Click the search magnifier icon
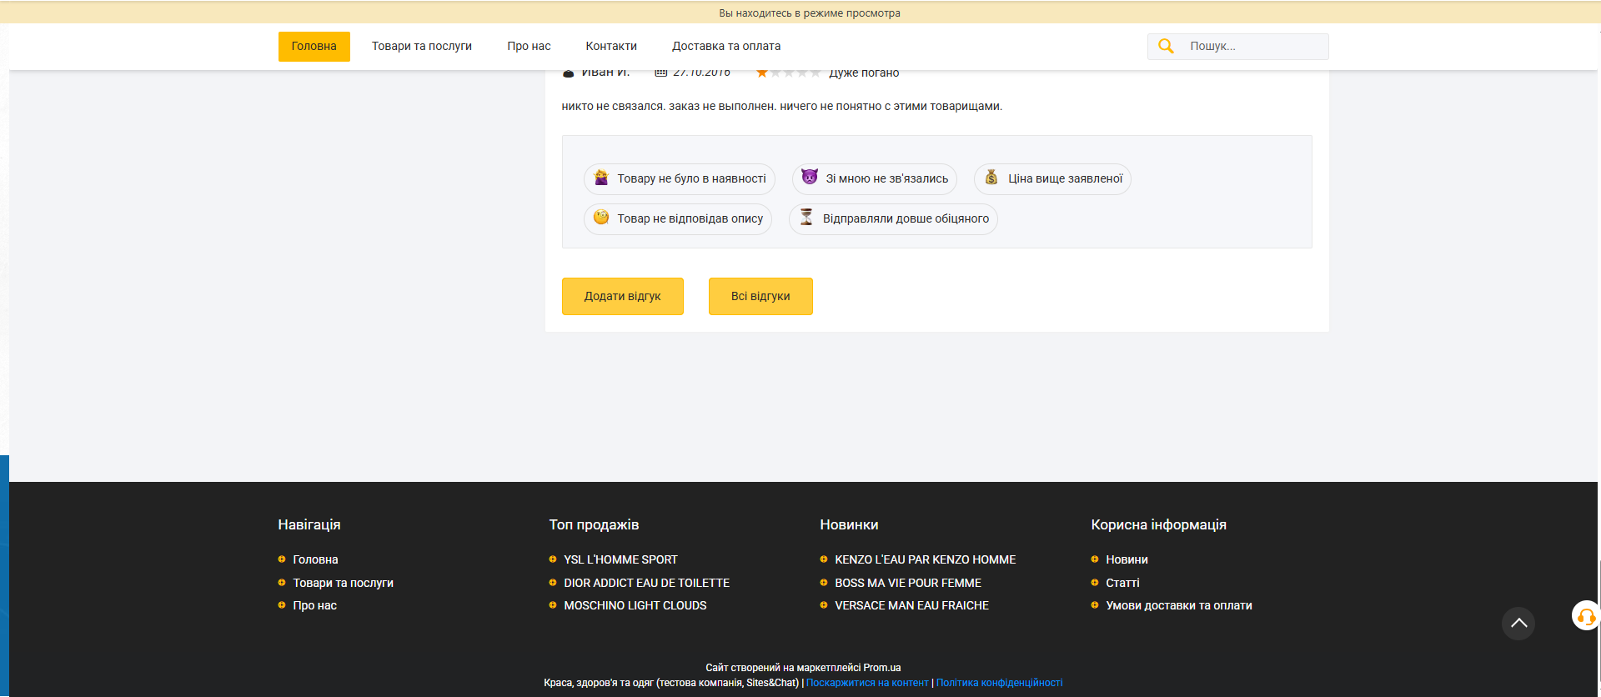The width and height of the screenshot is (1601, 697). (x=1166, y=47)
